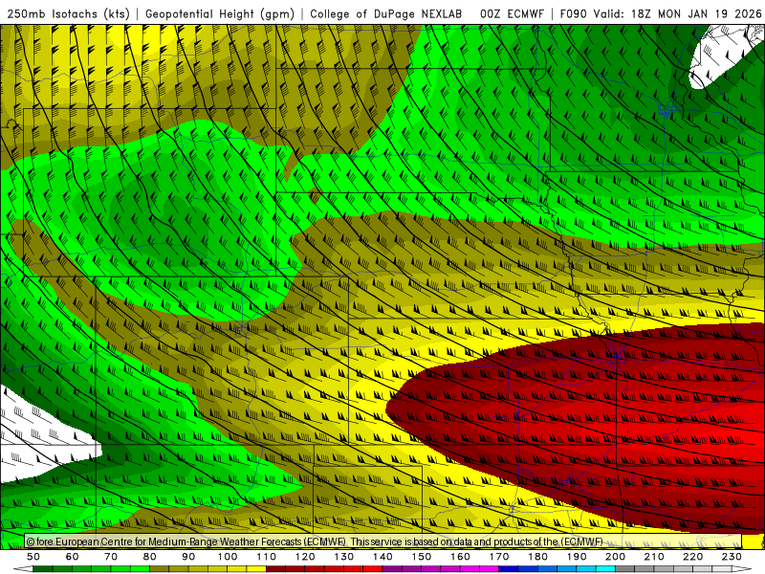765x574 pixels.
Task: Click the colorbar label '140'
Action: pyautogui.click(x=382, y=557)
